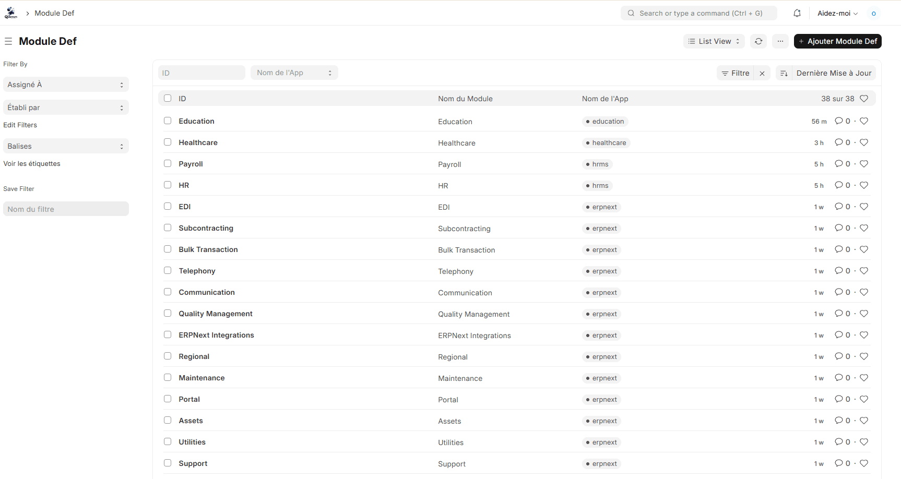The width and height of the screenshot is (901, 479).
Task: Click the '38 sur 38' count text
Action: (837, 99)
